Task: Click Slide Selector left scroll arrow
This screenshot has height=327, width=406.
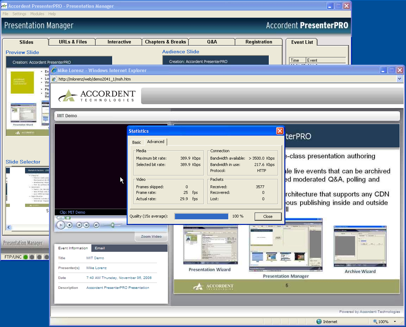Action: (9, 227)
